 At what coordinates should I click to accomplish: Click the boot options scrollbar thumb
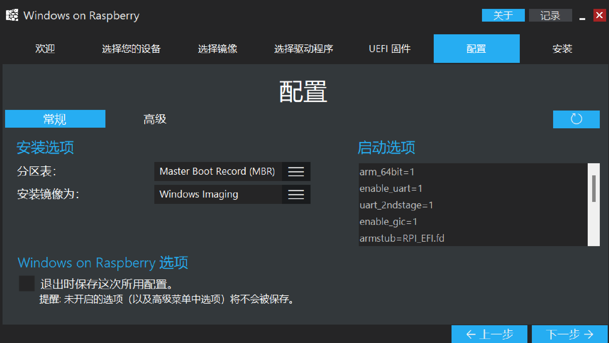click(x=594, y=189)
